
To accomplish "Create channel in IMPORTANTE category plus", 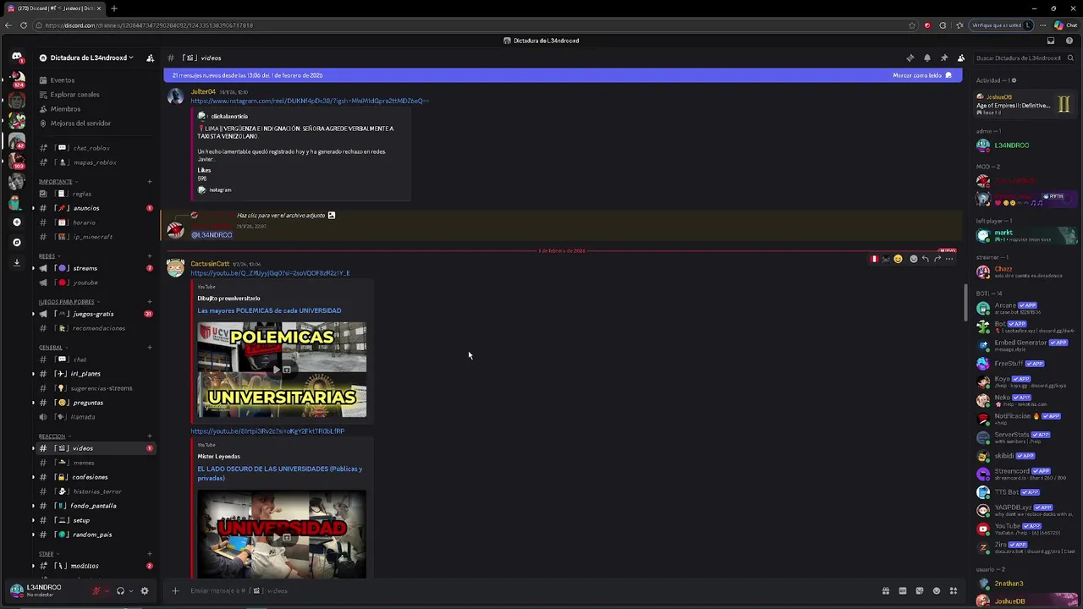I will click(150, 182).
